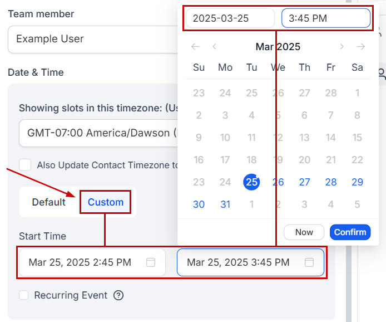Show help for Recurring Event
The height and width of the screenshot is (322, 386).
tap(118, 295)
